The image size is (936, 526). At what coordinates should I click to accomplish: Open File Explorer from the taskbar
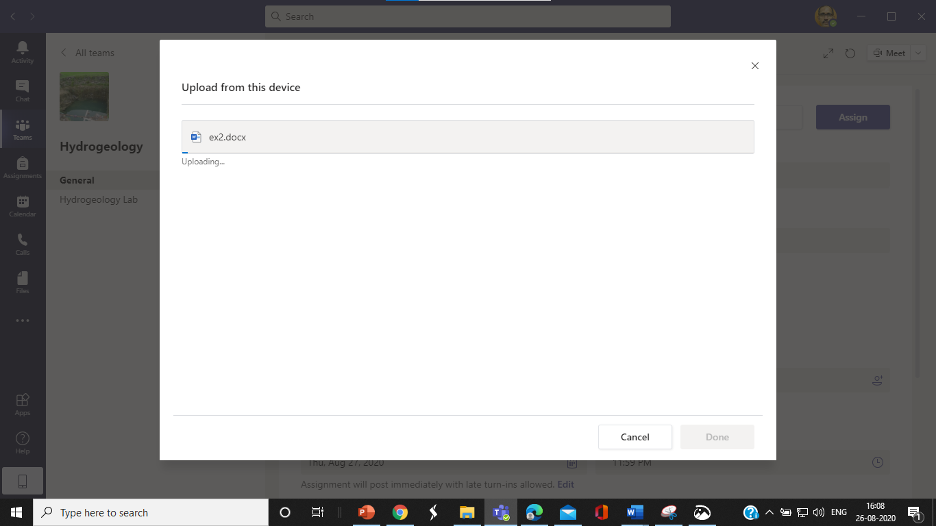(467, 512)
